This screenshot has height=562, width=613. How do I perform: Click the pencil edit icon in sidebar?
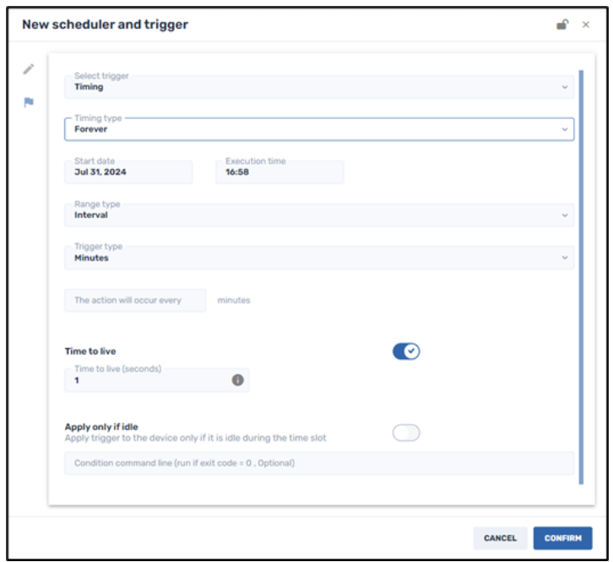29,69
